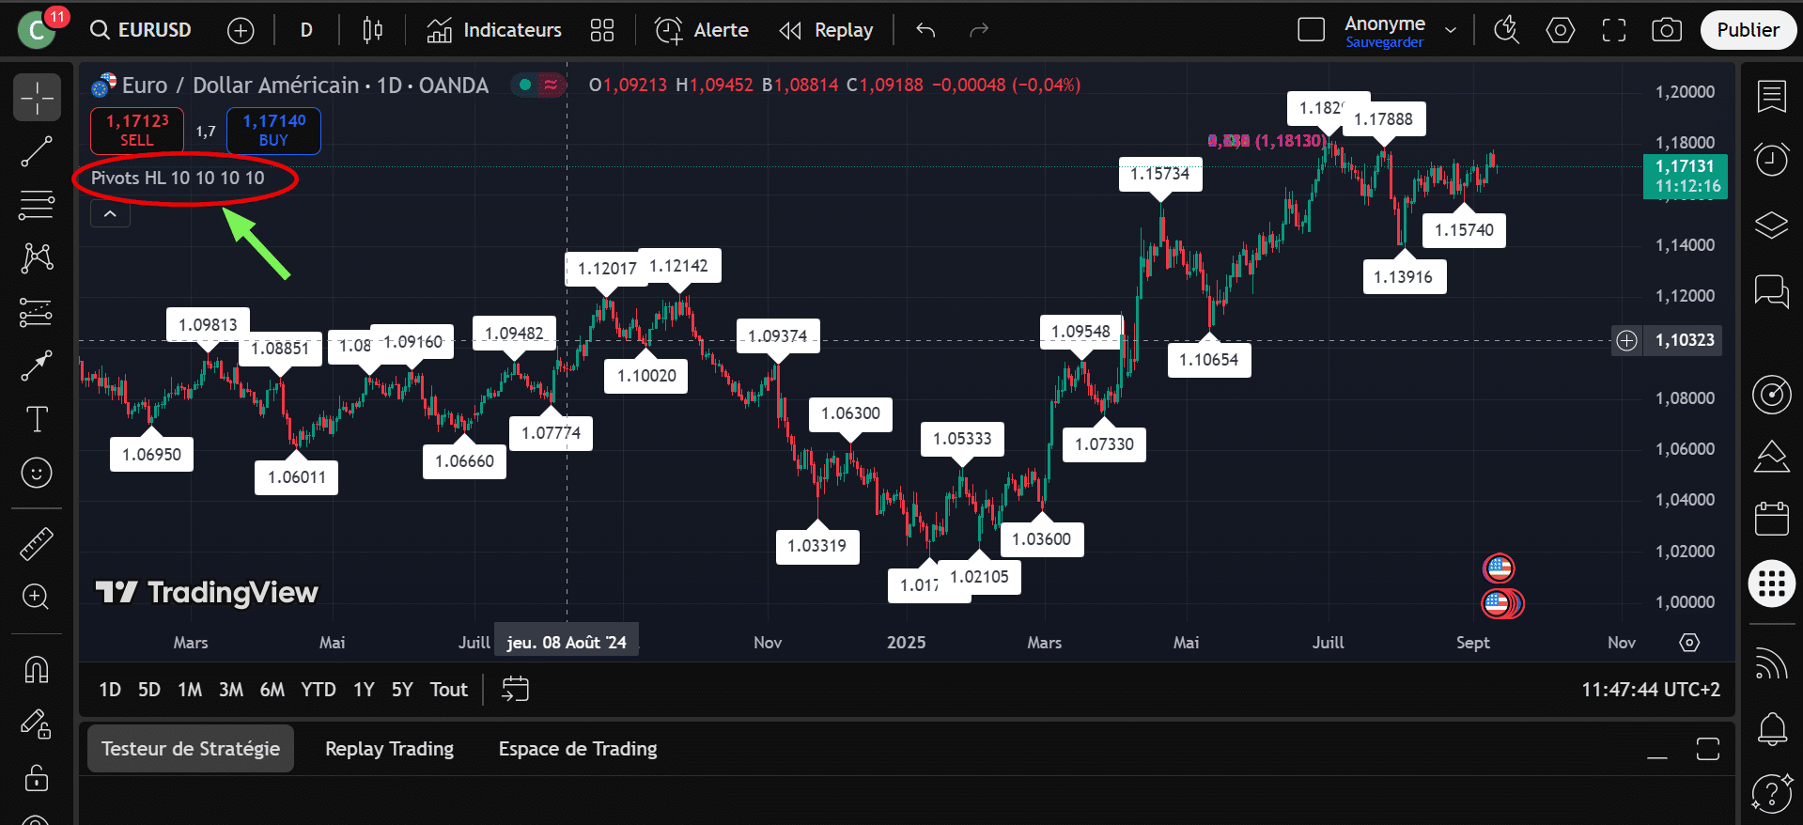Collapse the indicator legend chevron
The width and height of the screenshot is (1803, 825).
[x=110, y=214]
